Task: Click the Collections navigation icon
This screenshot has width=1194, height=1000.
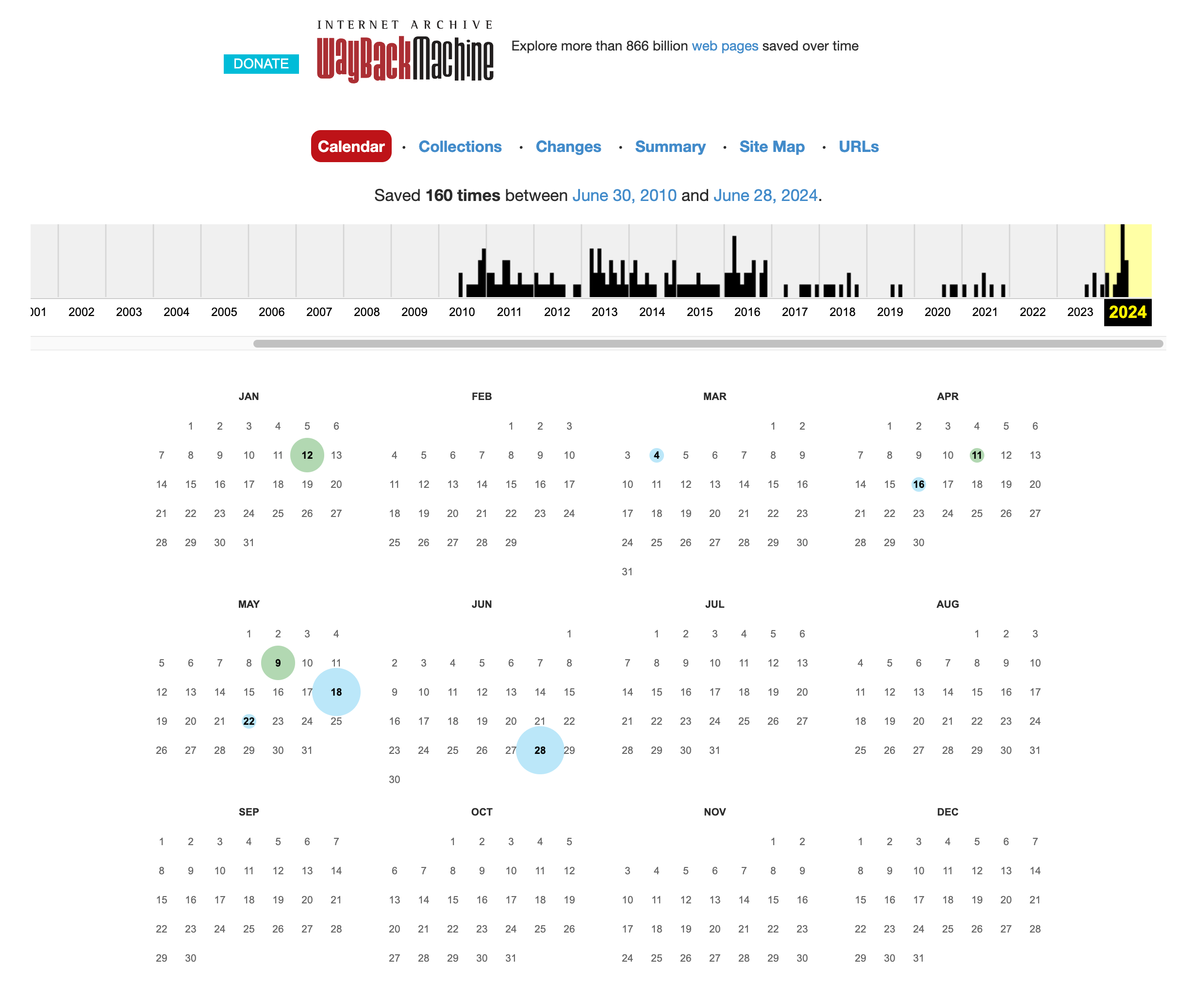Action: (x=459, y=147)
